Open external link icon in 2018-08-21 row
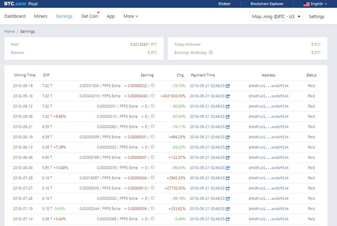Viewport: 337px width, 226px height. pyautogui.click(x=228, y=127)
